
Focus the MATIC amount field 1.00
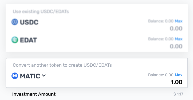(176, 82)
